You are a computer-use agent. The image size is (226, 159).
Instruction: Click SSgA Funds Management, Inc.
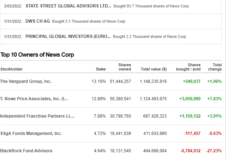click(31, 134)
